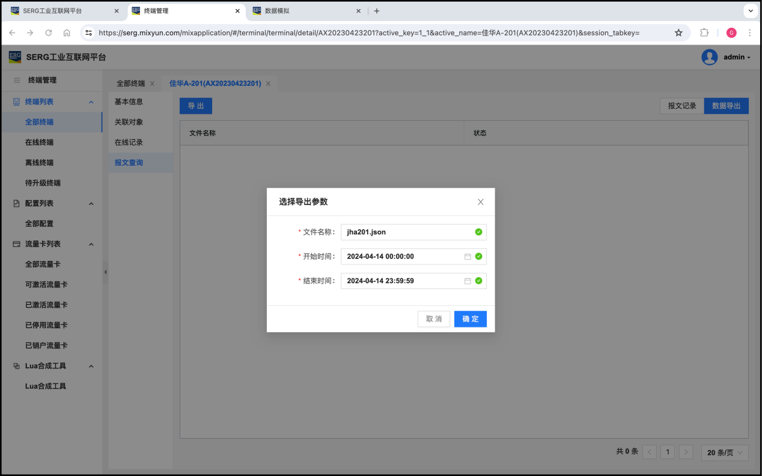The image size is (762, 476).
Task: Click the calendar icon in 结束时间 field
Action: pyautogui.click(x=468, y=281)
